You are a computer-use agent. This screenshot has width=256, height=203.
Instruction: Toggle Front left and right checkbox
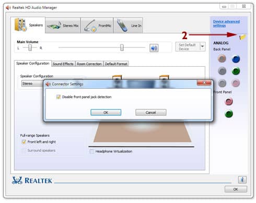(x=24, y=142)
